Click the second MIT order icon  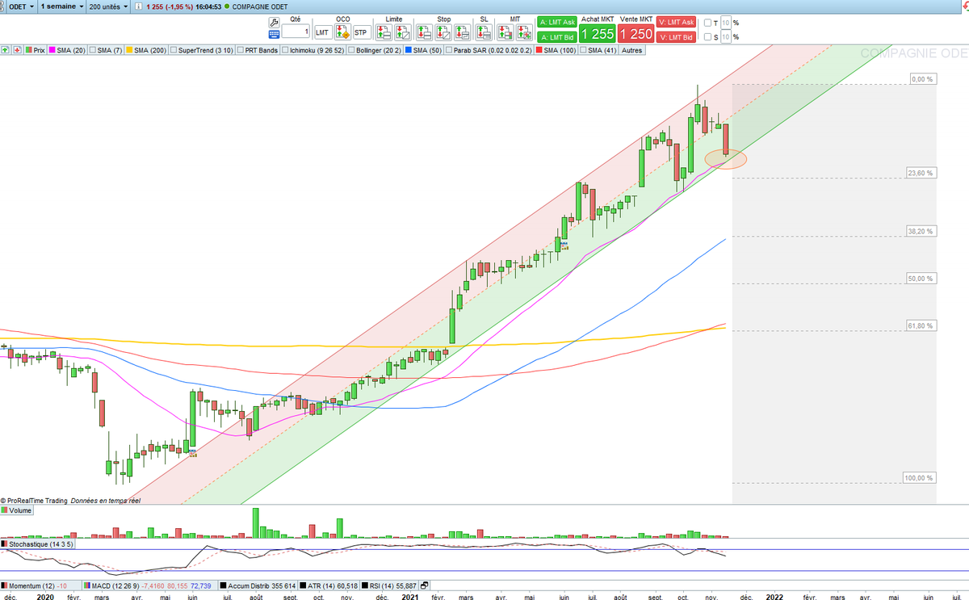(x=525, y=32)
